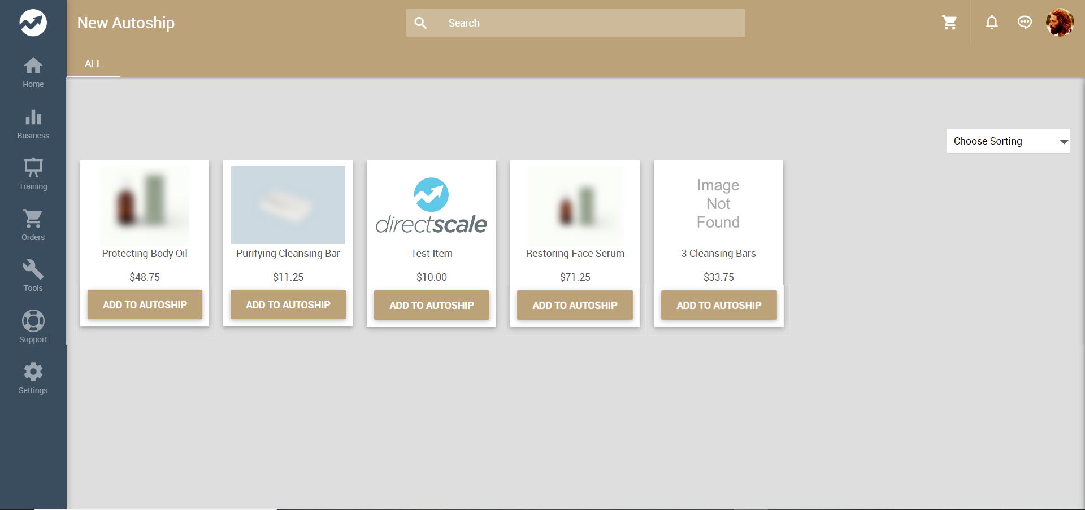Go to Home in the sidebar
1085x510 pixels.
(x=33, y=72)
